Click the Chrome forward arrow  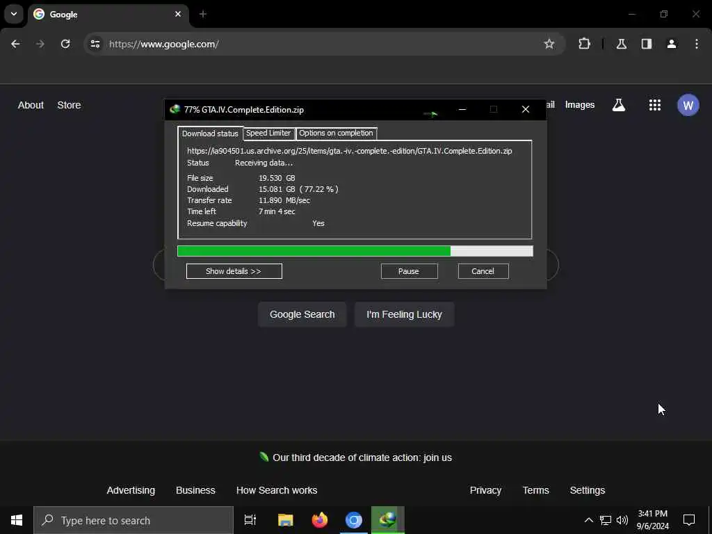(40, 44)
